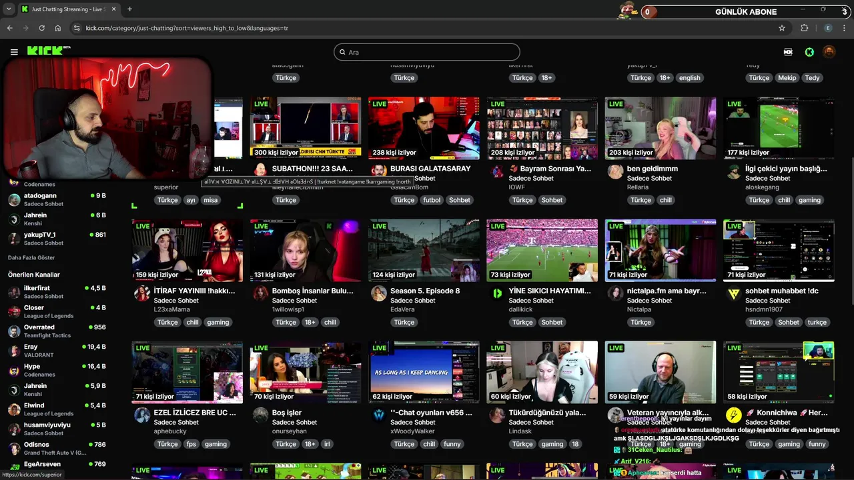This screenshot has height=480, width=854.
Task: Open the hamburger sidebar menu
Action: pyautogui.click(x=14, y=52)
